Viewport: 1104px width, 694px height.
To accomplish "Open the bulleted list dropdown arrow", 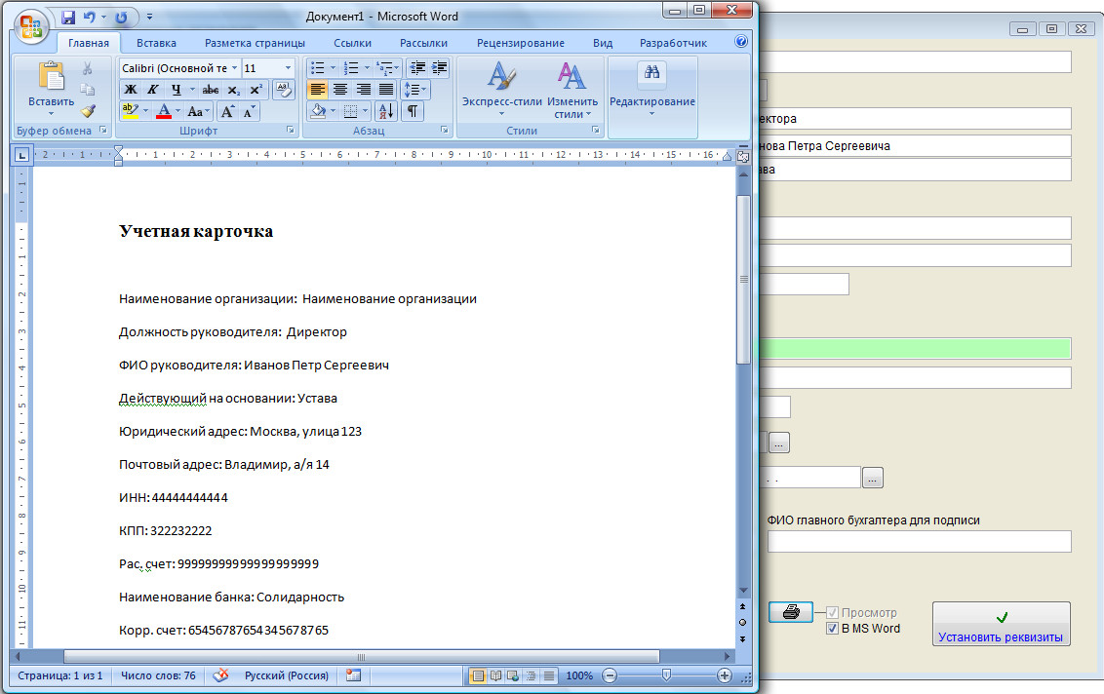I will (333, 68).
